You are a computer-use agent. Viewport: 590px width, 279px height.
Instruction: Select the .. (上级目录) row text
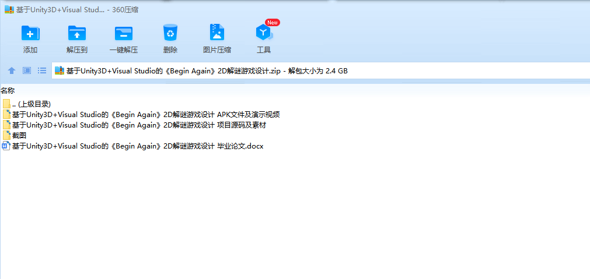pyautogui.click(x=32, y=104)
